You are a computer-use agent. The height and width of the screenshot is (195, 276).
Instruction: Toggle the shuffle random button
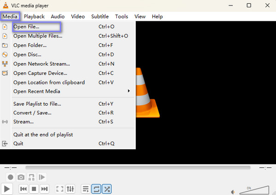pos(107,189)
